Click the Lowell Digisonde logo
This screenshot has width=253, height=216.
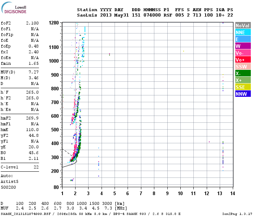[x=14, y=8]
